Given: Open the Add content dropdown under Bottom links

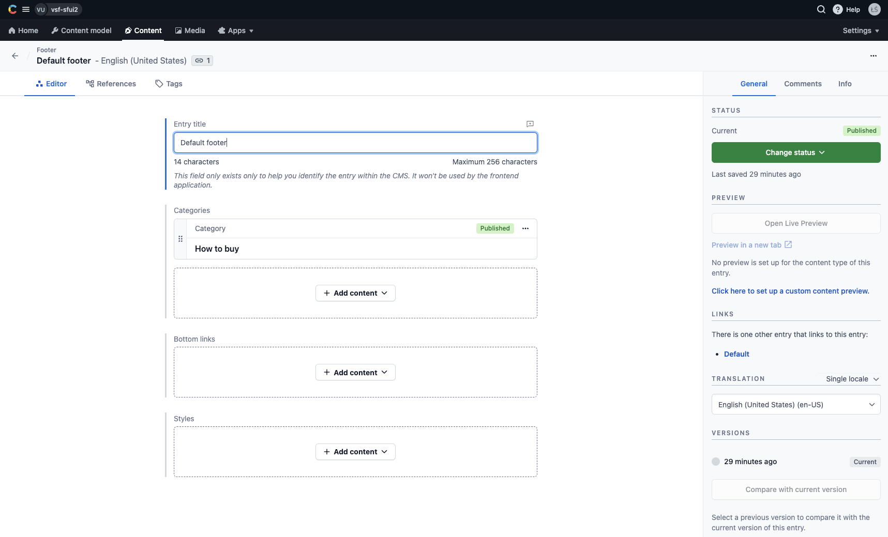Looking at the screenshot, I should pos(355,372).
